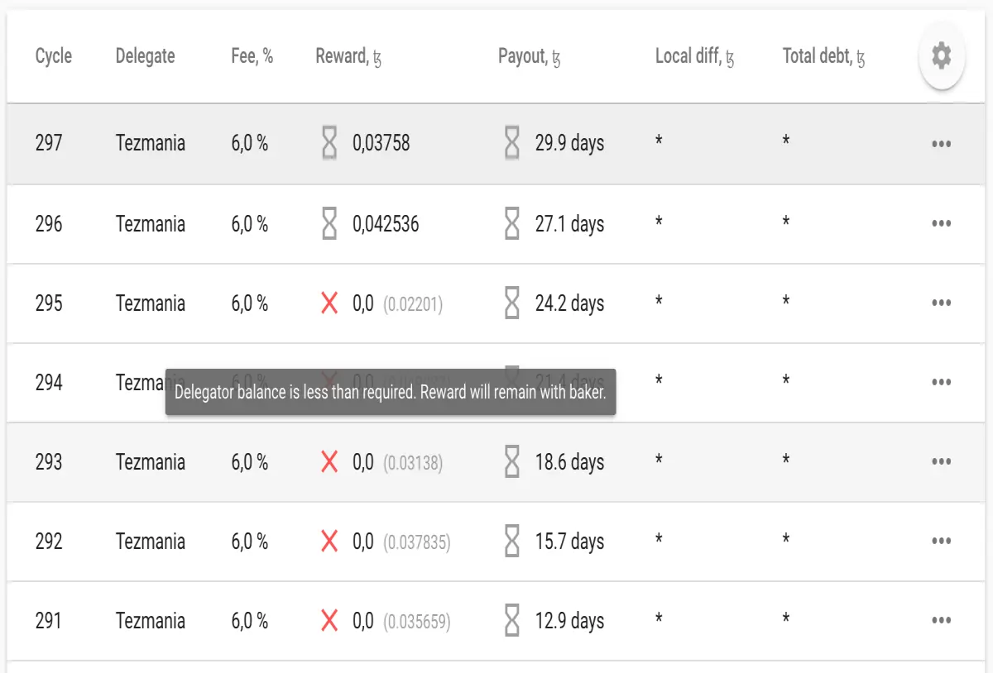Image resolution: width=993 pixels, height=673 pixels.
Task: Click reward value 0,03758
Action: pos(381,143)
